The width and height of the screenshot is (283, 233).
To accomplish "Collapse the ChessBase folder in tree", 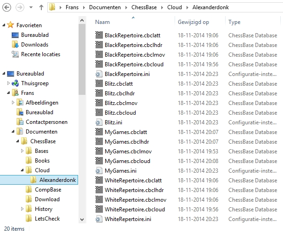I will [17, 141].
